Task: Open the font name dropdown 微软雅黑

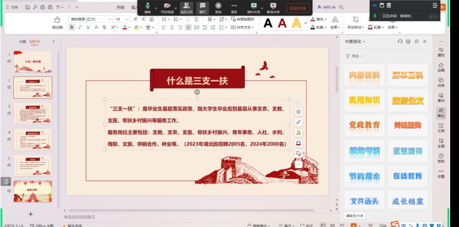Action: 91,19
